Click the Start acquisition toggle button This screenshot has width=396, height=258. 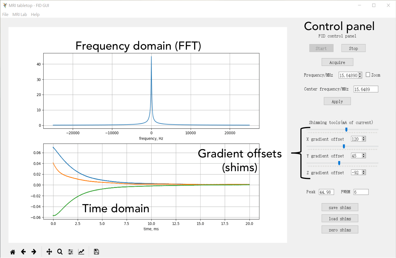[x=321, y=48]
